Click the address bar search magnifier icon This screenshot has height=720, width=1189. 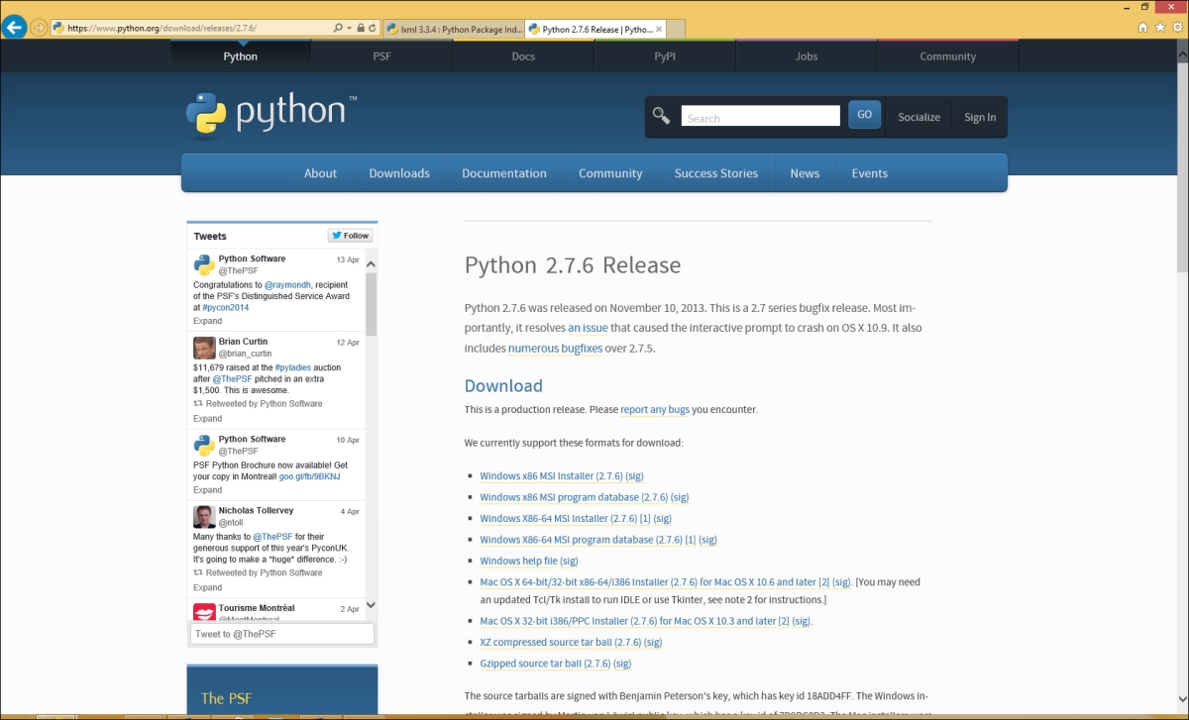[337, 29]
